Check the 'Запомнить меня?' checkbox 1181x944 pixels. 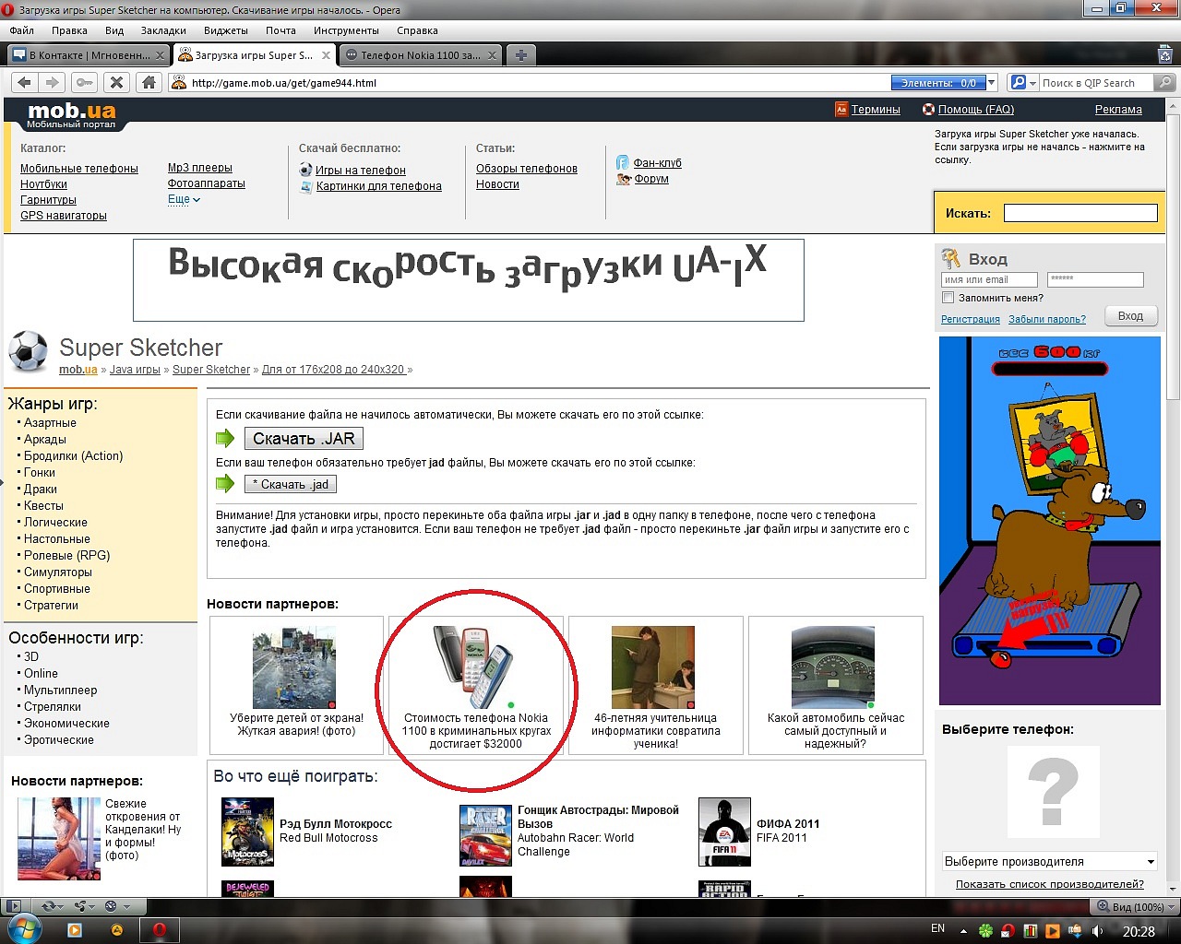[948, 298]
